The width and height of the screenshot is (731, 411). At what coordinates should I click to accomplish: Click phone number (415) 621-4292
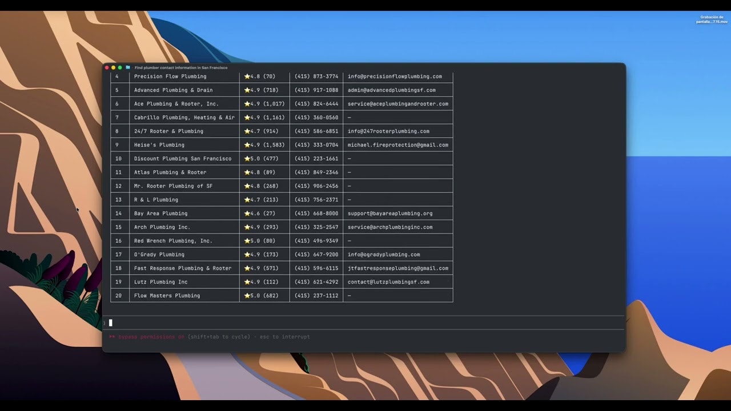pos(316,282)
